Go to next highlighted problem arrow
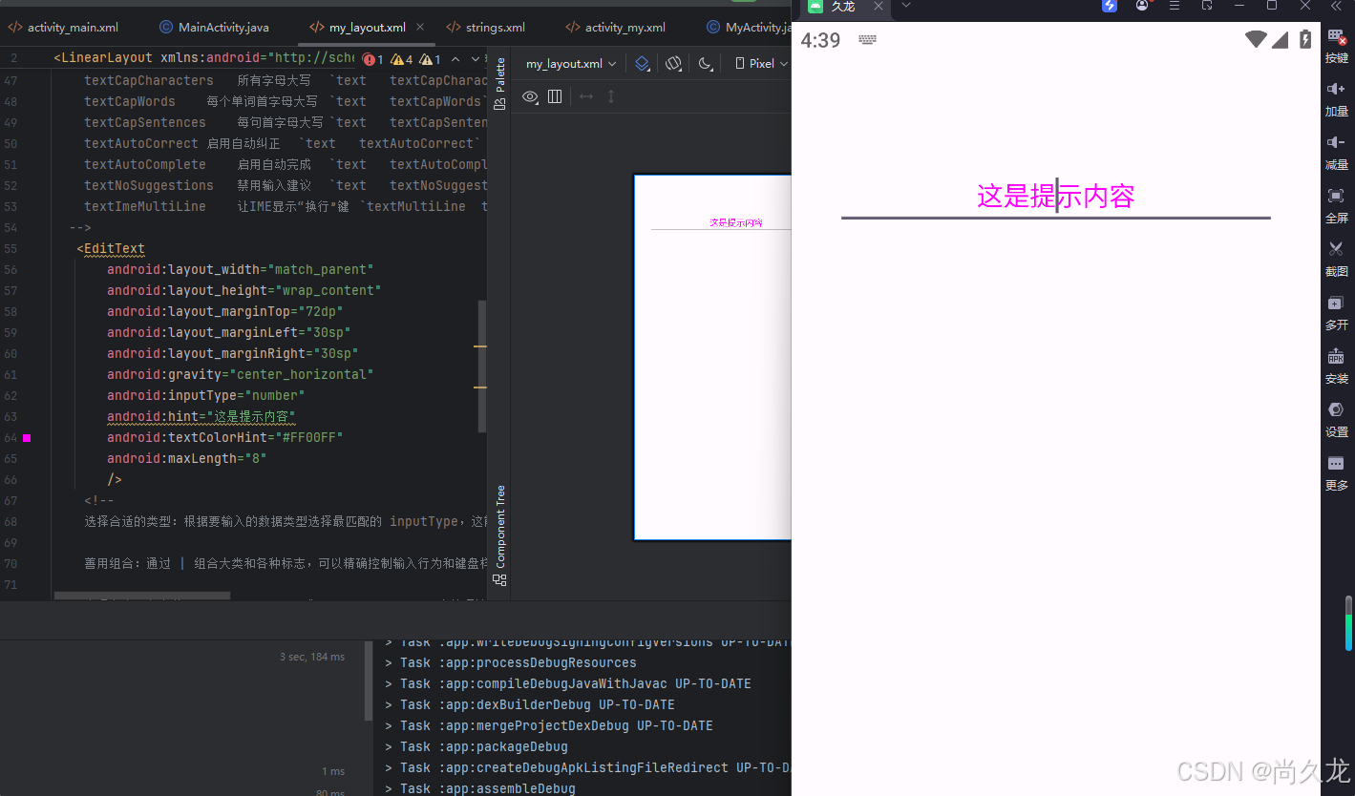Image resolution: width=1355 pixels, height=796 pixels. (475, 59)
